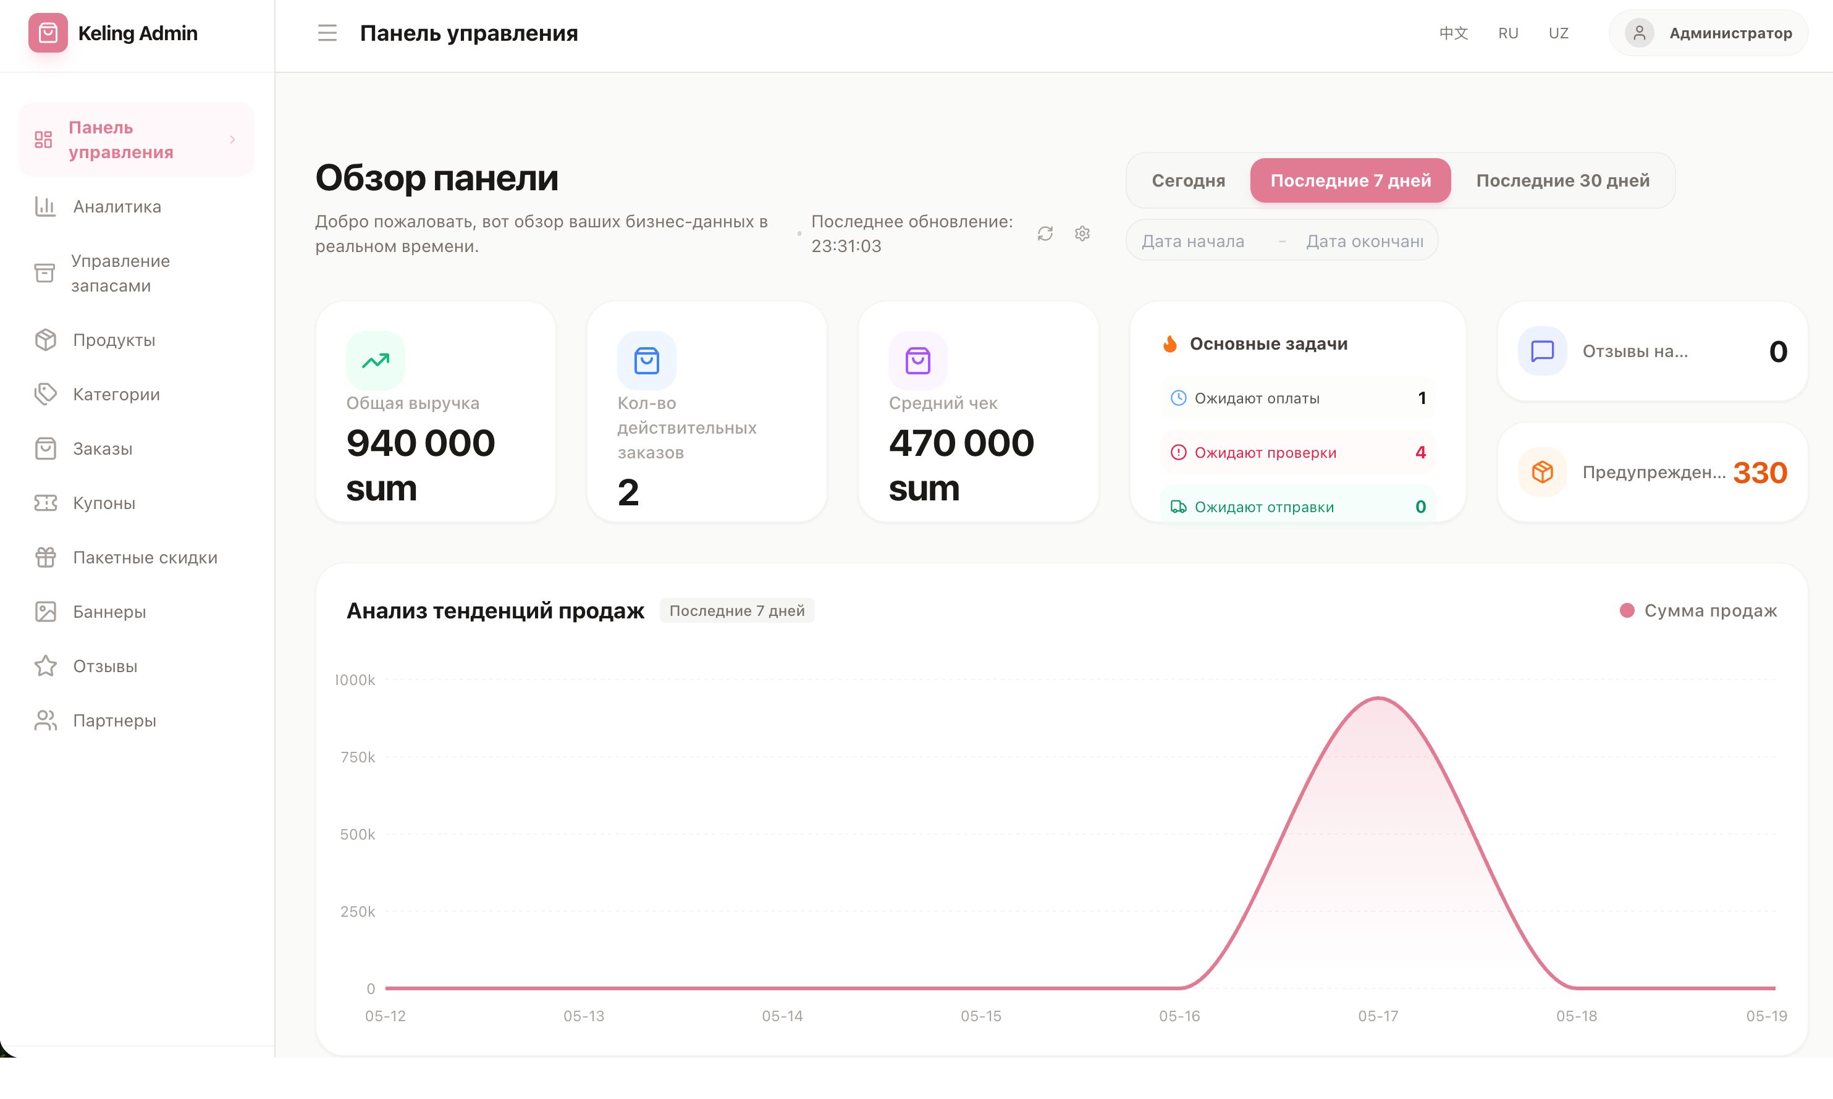This screenshot has height=1099, width=1833.
Task: Click the Coupons ticket icon
Action: (45, 503)
